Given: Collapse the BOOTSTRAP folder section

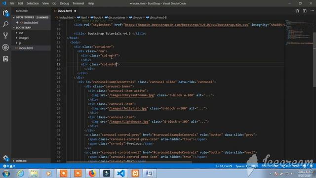Looking at the screenshot, I should point(31,28).
